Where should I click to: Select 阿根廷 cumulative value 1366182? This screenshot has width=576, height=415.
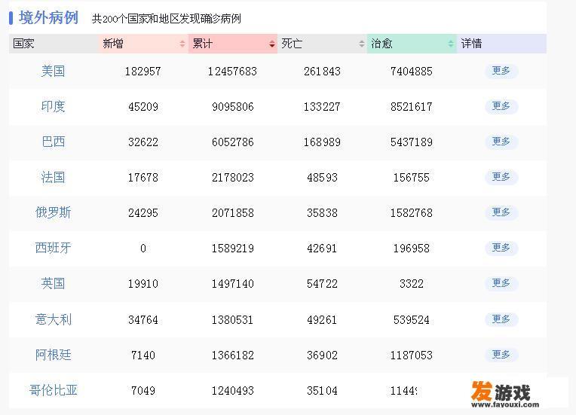tap(232, 355)
